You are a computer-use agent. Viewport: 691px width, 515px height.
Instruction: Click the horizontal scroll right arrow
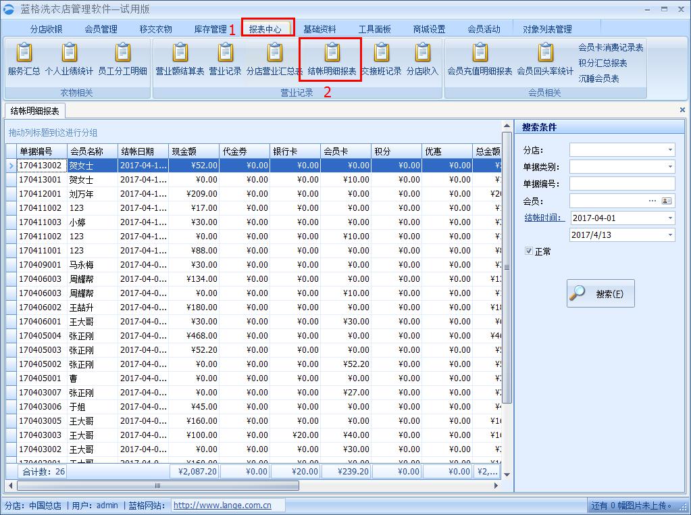click(496, 485)
